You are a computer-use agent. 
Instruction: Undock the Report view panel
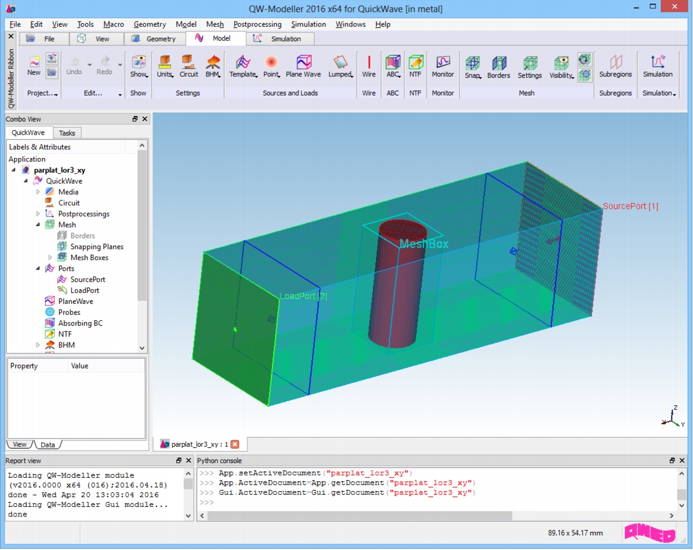tap(179, 460)
